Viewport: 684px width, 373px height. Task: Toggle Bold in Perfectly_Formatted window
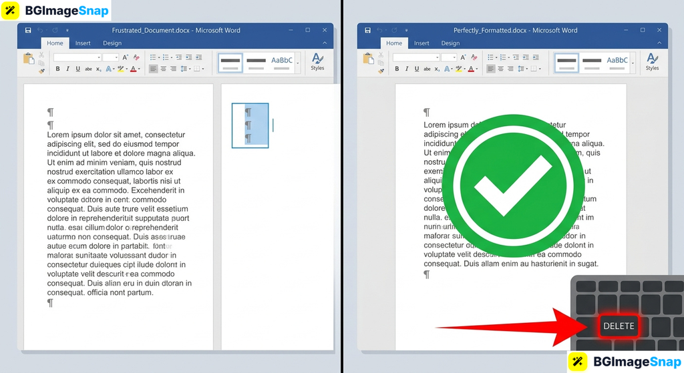click(397, 69)
